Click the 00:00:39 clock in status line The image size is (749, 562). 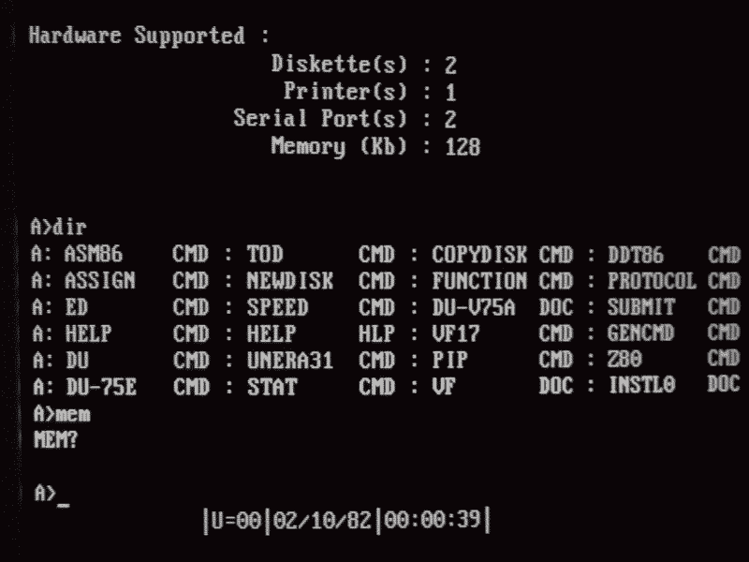tap(433, 522)
